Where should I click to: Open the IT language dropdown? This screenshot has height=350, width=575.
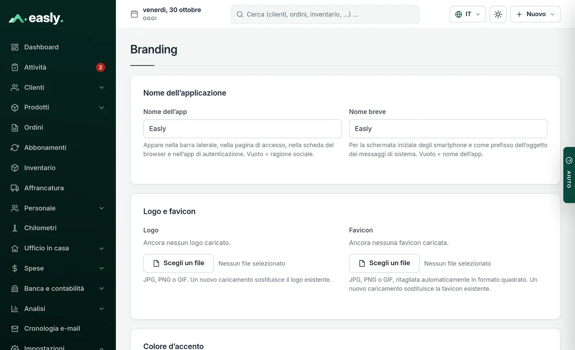(x=468, y=14)
